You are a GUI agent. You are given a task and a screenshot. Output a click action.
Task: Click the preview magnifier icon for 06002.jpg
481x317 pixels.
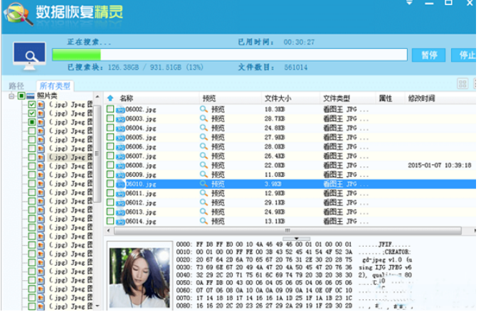[x=203, y=110]
